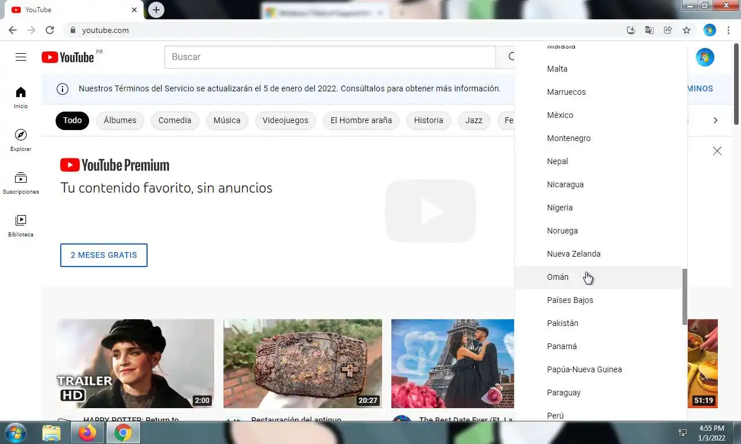Choose Nueva Zelanda from the country list
The height and width of the screenshot is (444, 741).
(x=598, y=254)
